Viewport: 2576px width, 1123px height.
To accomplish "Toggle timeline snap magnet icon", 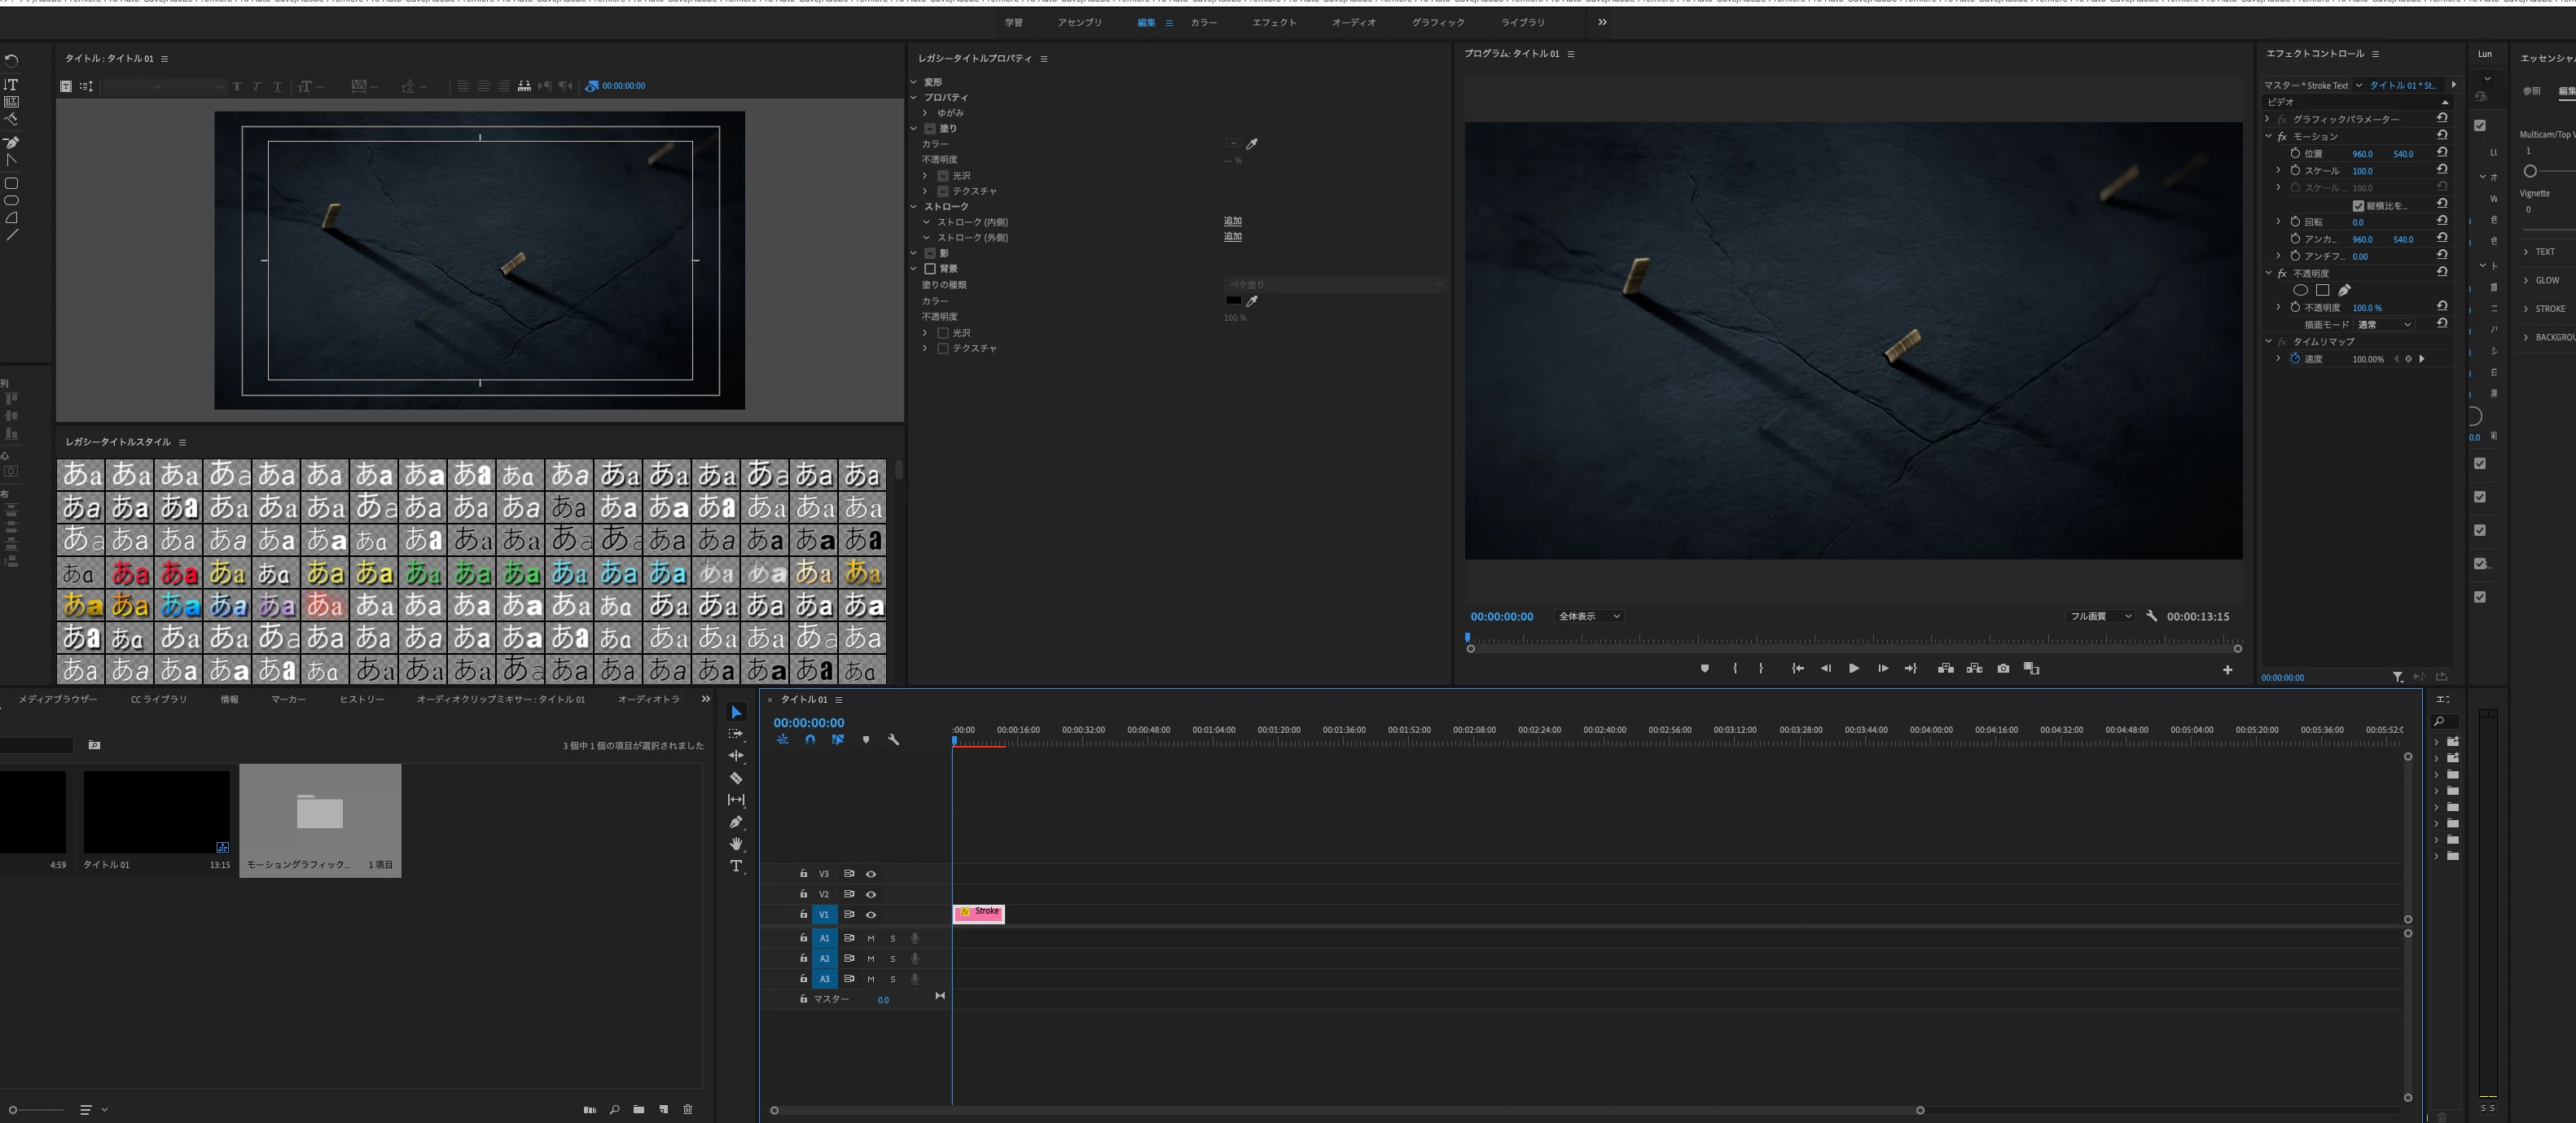I will click(x=810, y=740).
